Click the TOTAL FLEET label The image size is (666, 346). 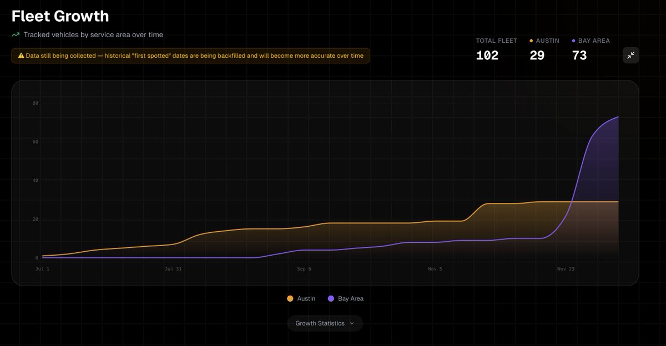click(x=497, y=40)
